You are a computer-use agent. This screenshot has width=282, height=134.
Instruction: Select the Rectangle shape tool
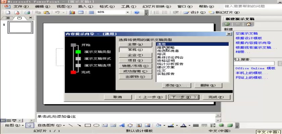[88, 125]
